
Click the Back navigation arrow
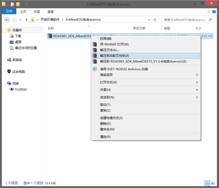pos(7,20)
